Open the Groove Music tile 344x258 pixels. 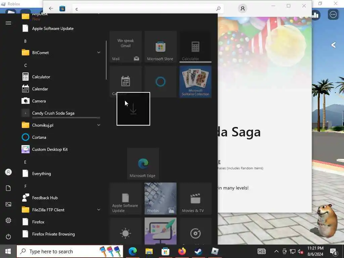pyautogui.click(x=195, y=231)
